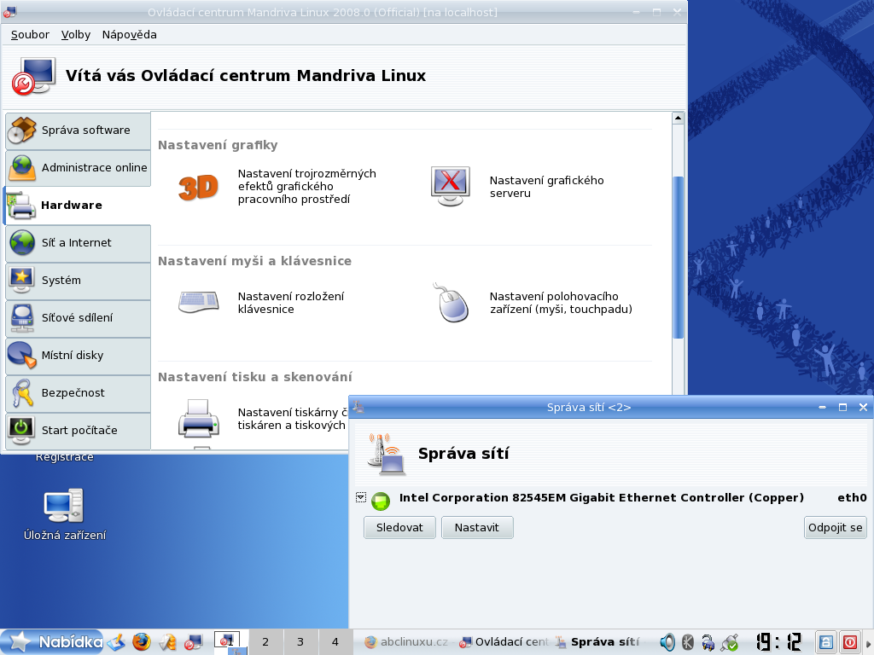Click the printer setup icon

click(198, 418)
